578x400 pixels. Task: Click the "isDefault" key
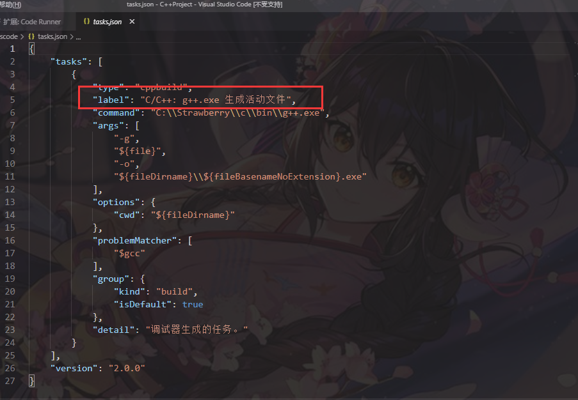point(143,304)
